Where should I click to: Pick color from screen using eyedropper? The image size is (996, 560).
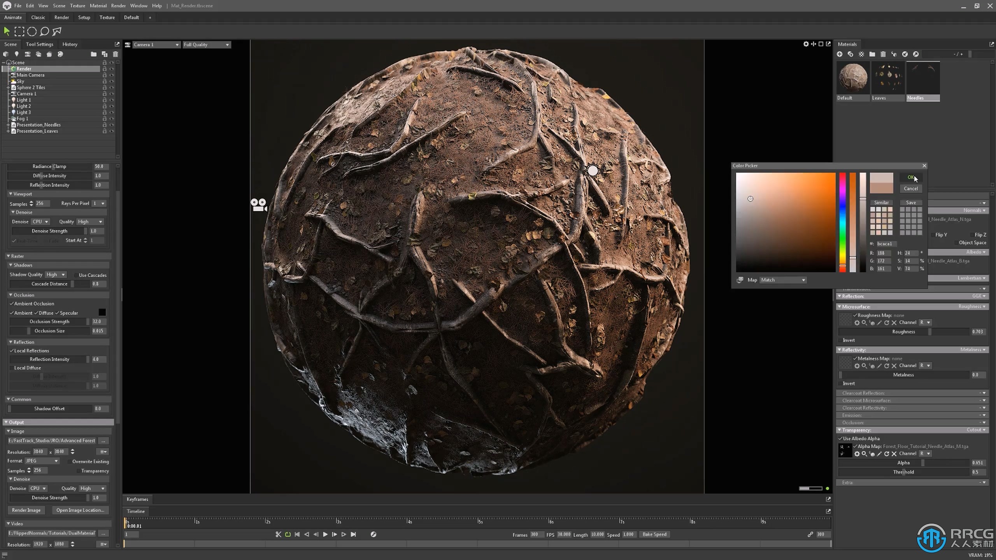click(740, 280)
